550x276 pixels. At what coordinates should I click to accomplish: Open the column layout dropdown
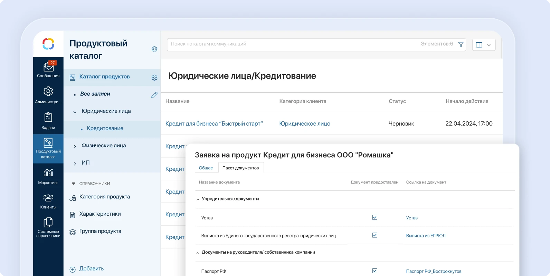pyautogui.click(x=484, y=45)
